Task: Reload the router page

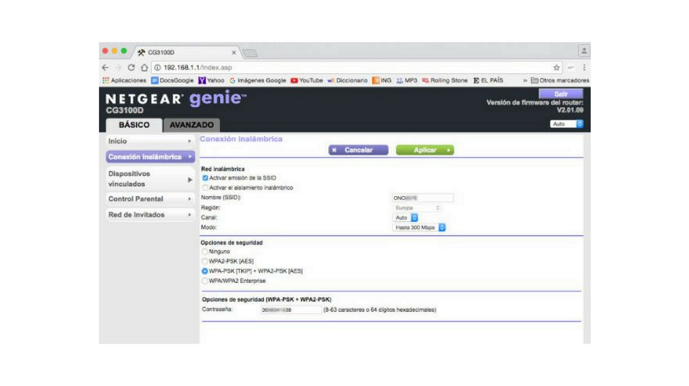Action: [x=131, y=68]
